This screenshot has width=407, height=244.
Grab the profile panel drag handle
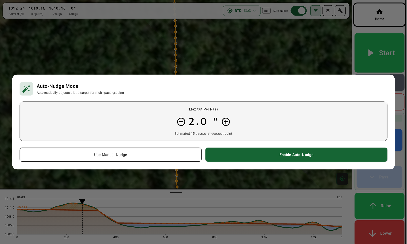176,192
